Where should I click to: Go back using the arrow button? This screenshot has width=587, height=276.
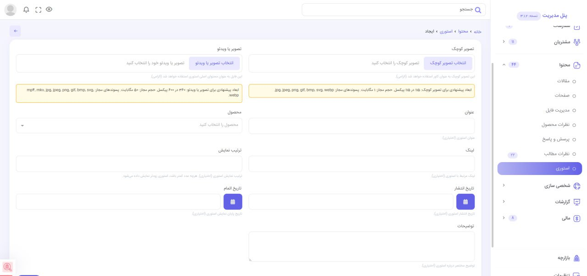(16, 31)
